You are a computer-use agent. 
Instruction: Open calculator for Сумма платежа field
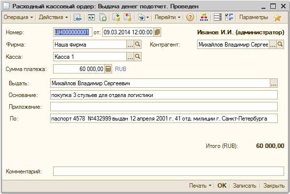click(108, 69)
